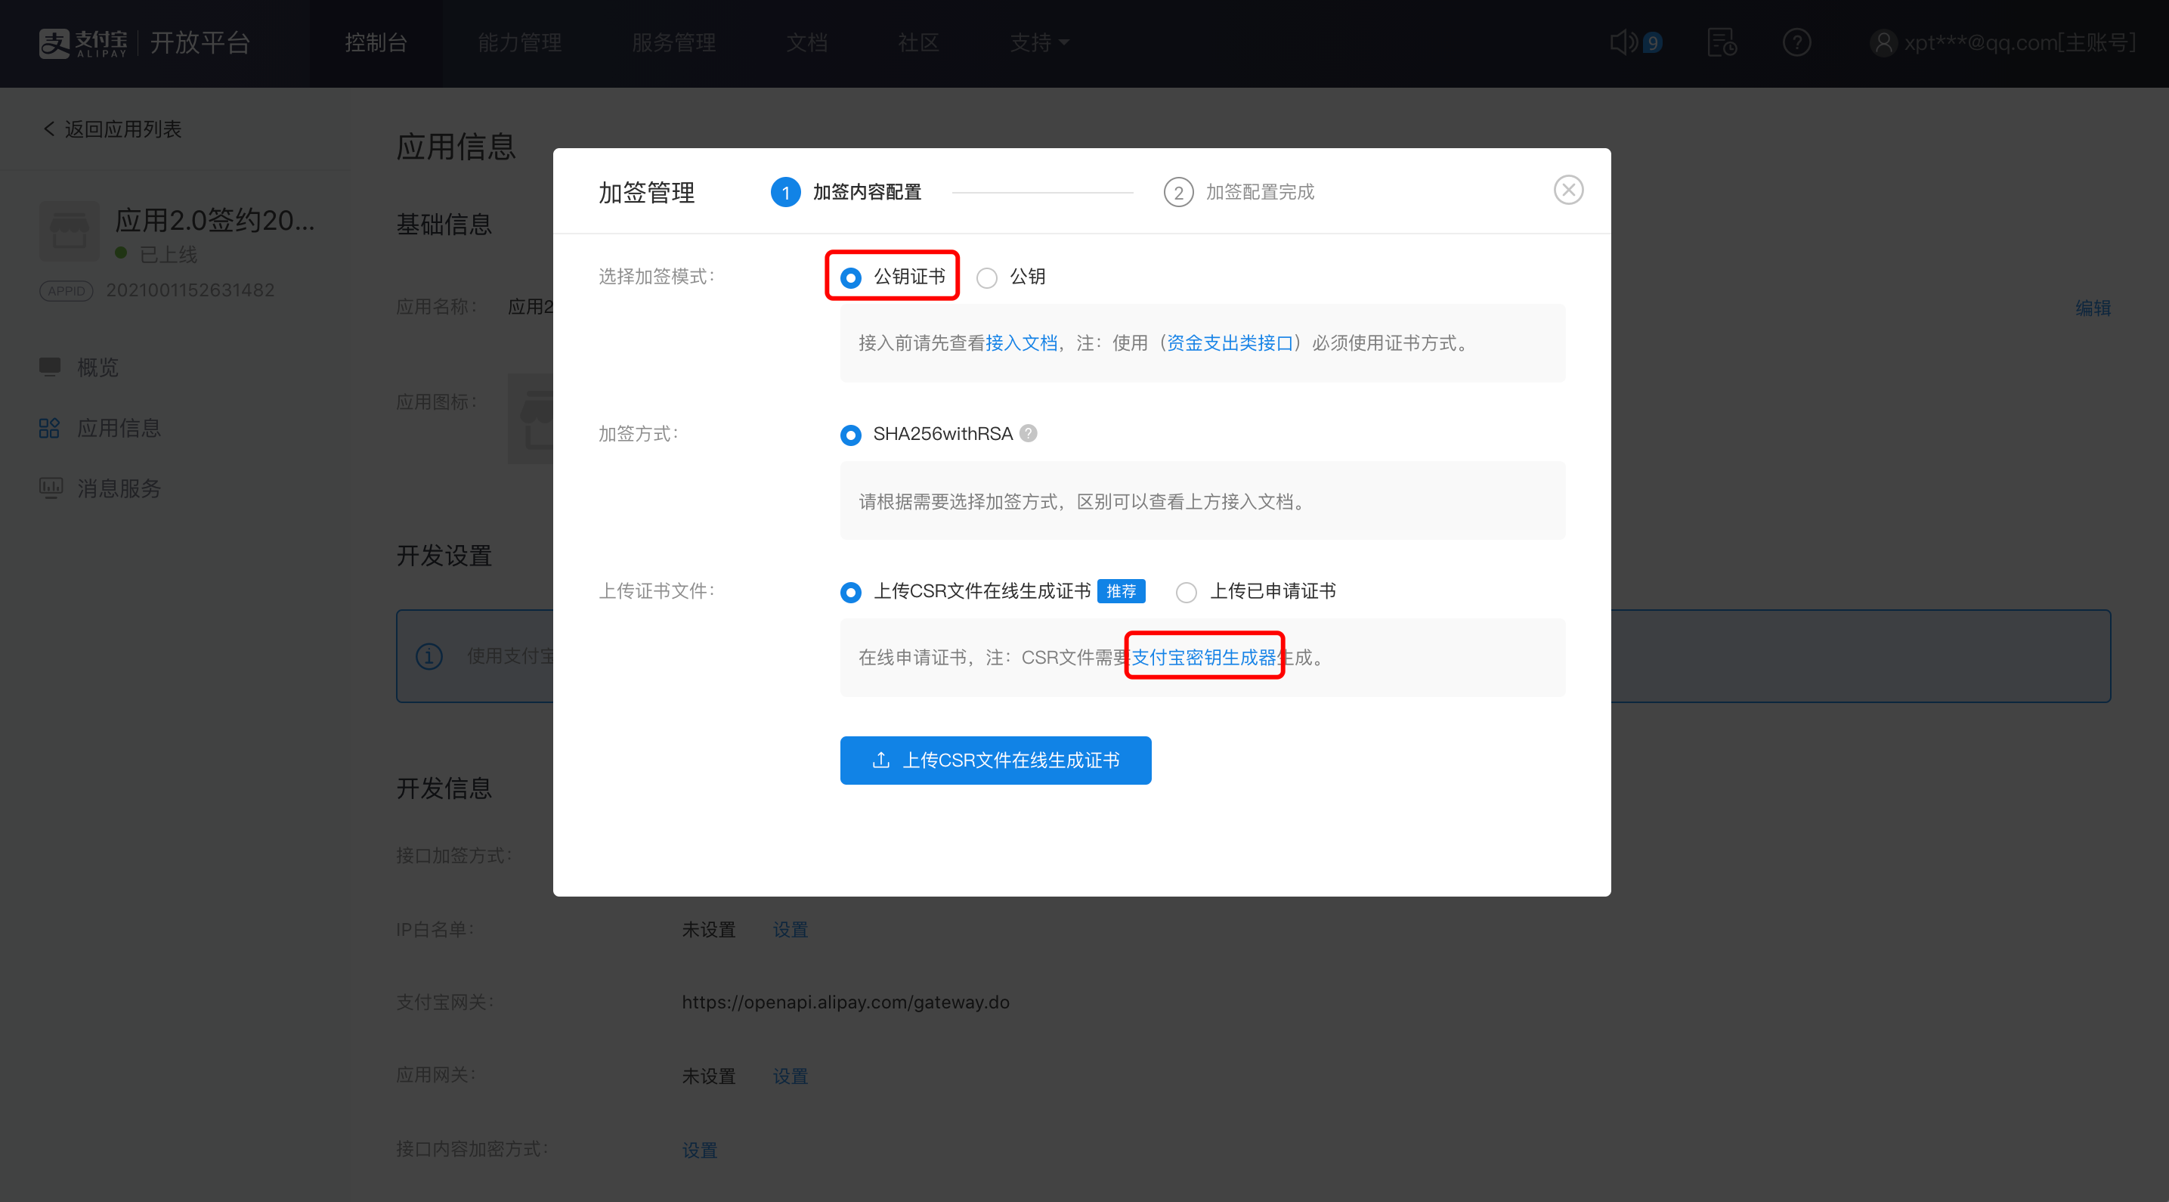Open the 资金支出类接口 link

click(x=1230, y=342)
